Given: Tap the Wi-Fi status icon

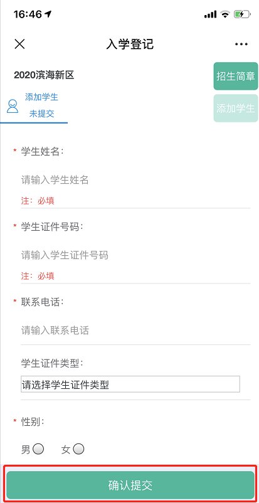Looking at the screenshot, I should [226, 14].
